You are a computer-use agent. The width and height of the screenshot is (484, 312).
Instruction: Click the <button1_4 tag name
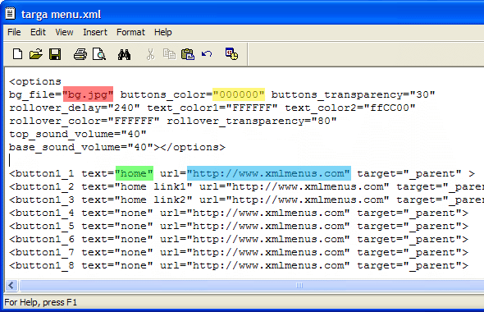pos(42,213)
